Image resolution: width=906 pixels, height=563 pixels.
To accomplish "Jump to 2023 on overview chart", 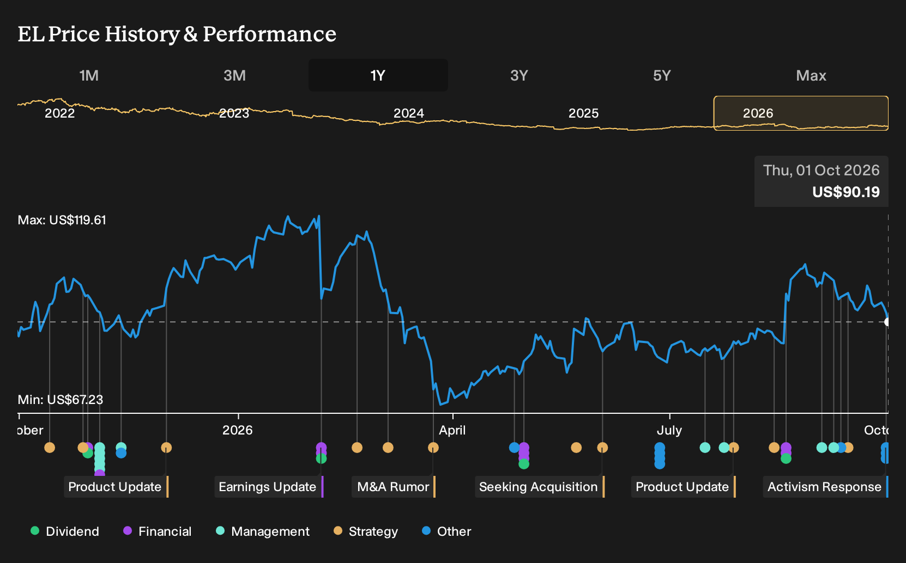I will (x=234, y=113).
